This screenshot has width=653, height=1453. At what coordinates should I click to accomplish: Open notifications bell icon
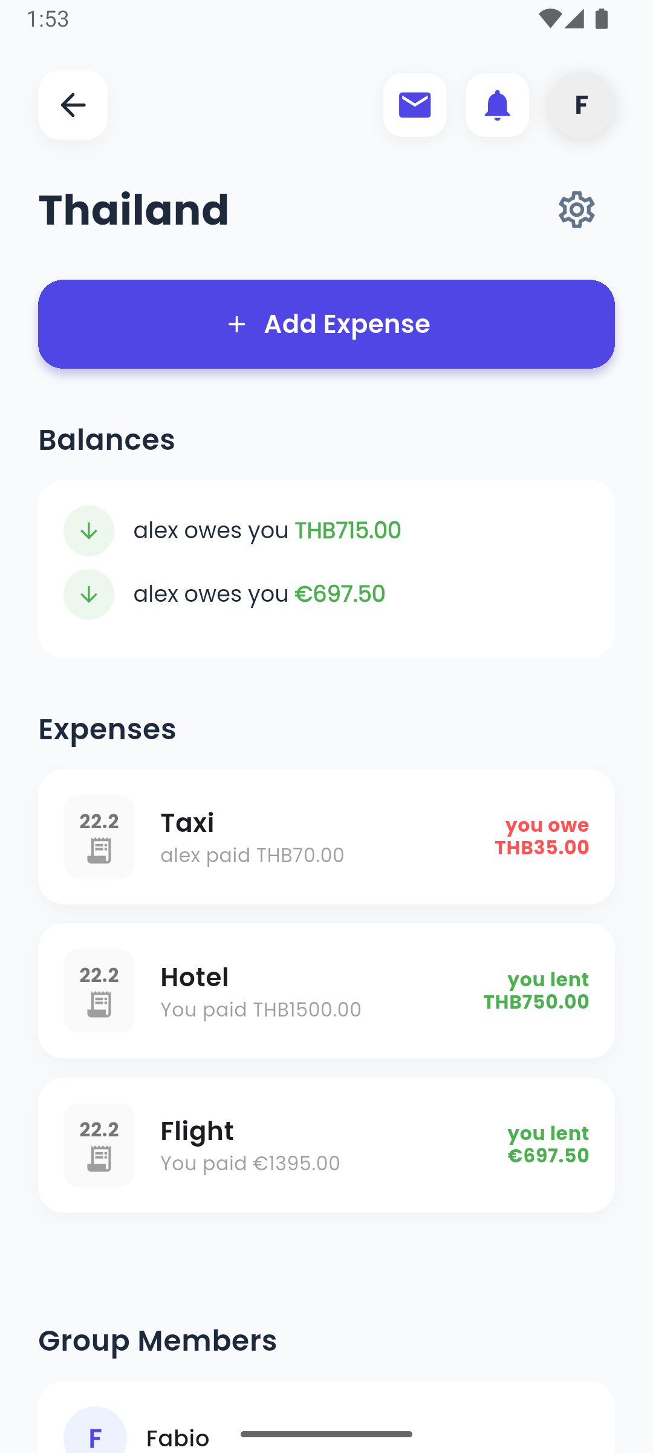coord(497,105)
